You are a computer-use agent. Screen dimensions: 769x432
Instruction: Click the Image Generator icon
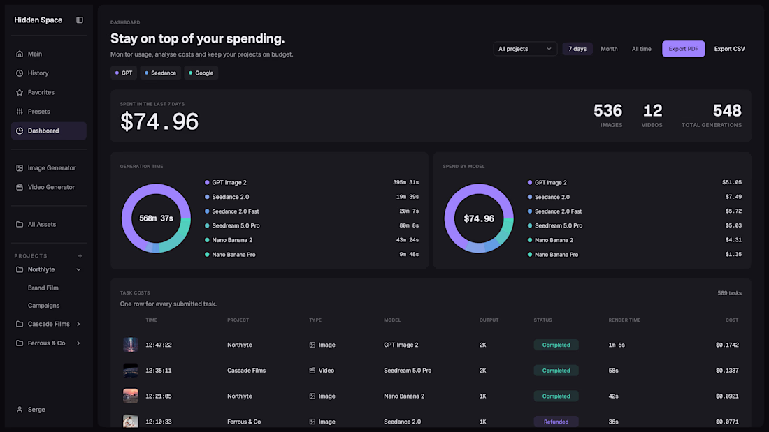pyautogui.click(x=20, y=168)
